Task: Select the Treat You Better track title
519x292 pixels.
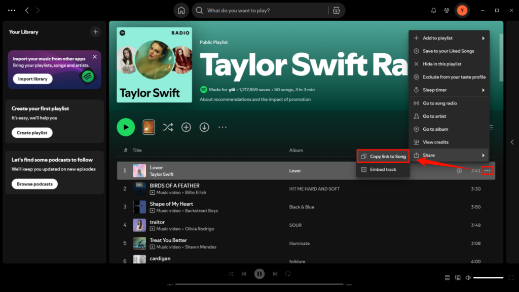Action: 168,240
